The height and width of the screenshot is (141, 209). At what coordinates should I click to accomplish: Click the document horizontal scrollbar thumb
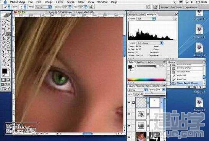87,133
